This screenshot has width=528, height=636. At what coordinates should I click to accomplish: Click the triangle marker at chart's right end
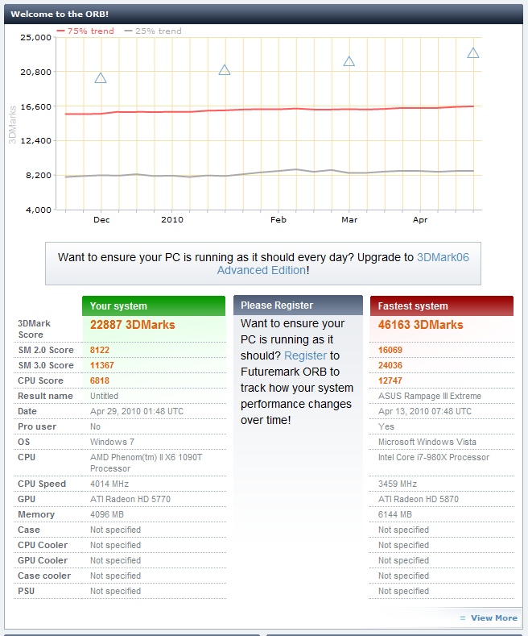473,52
